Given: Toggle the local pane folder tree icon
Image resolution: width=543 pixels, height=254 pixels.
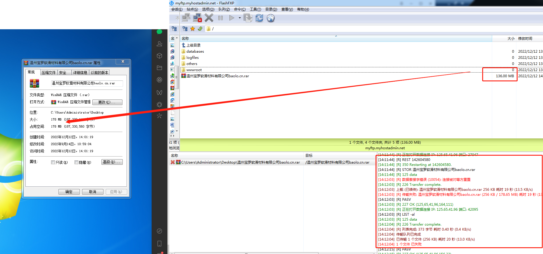Looking at the screenshot, I should pos(174,29).
